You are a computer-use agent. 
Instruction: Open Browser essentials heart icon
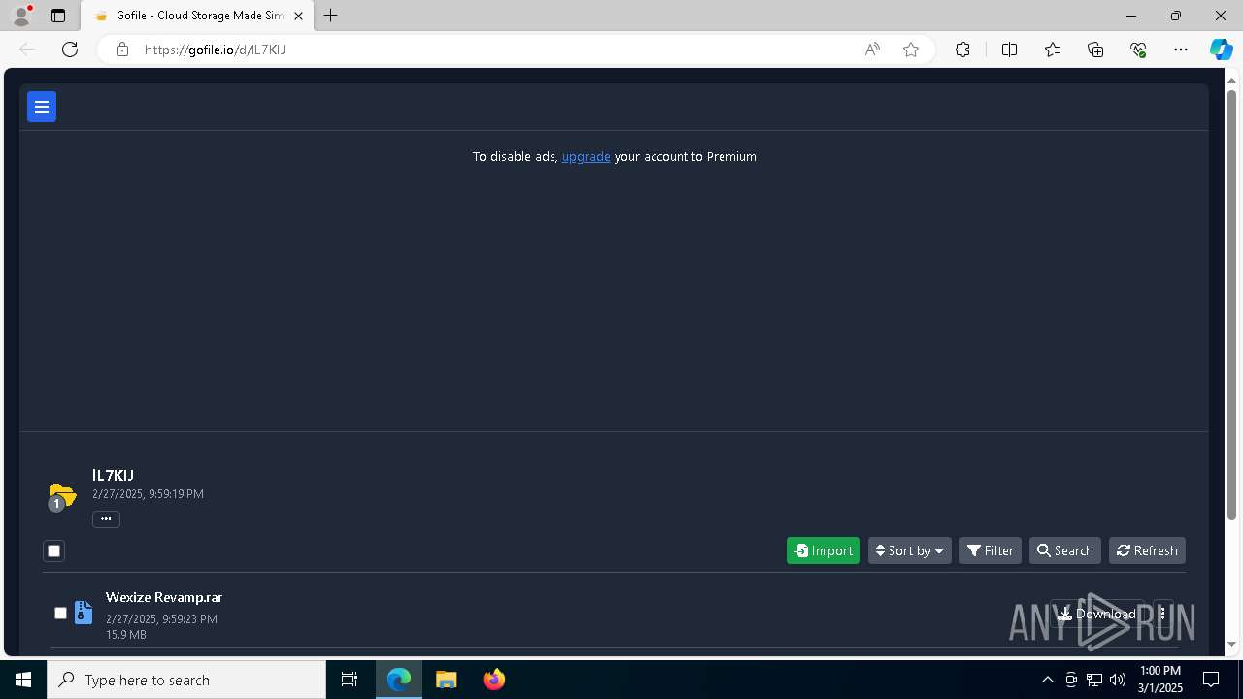pyautogui.click(x=1138, y=50)
